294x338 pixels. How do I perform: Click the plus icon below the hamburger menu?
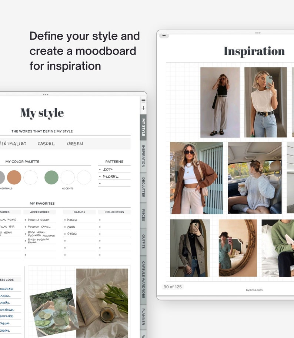[x=143, y=108]
